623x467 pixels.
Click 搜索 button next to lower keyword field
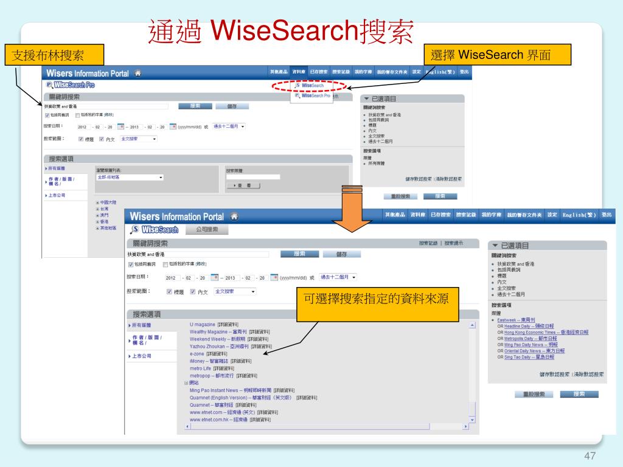click(x=299, y=254)
